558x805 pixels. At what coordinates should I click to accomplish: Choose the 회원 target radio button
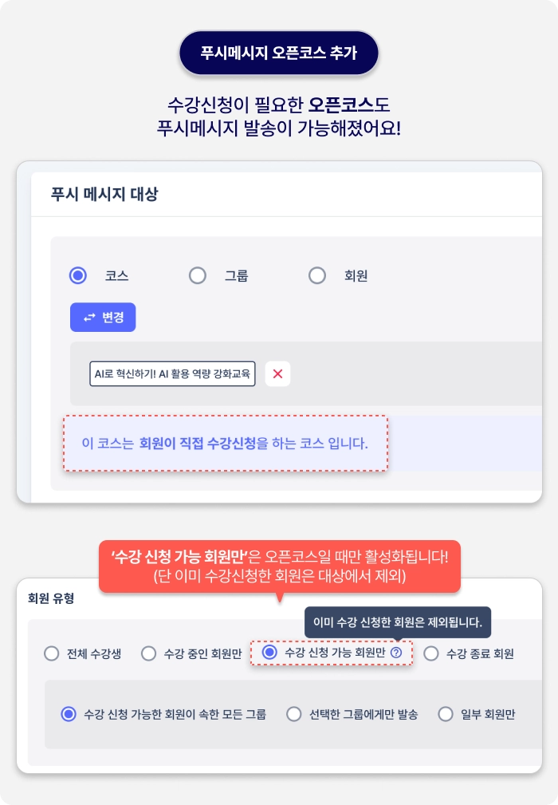pos(317,276)
